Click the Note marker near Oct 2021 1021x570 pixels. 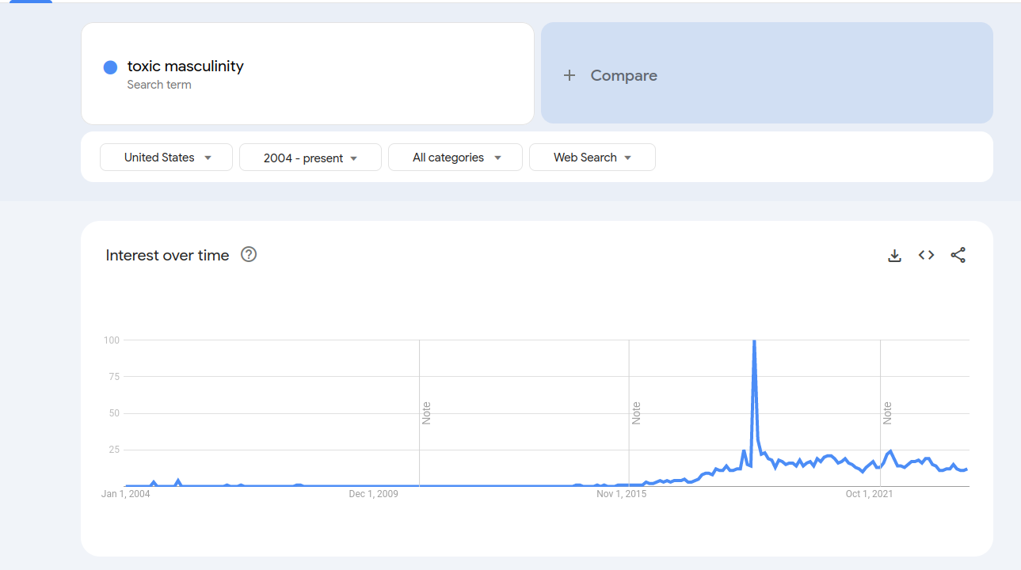click(x=887, y=413)
